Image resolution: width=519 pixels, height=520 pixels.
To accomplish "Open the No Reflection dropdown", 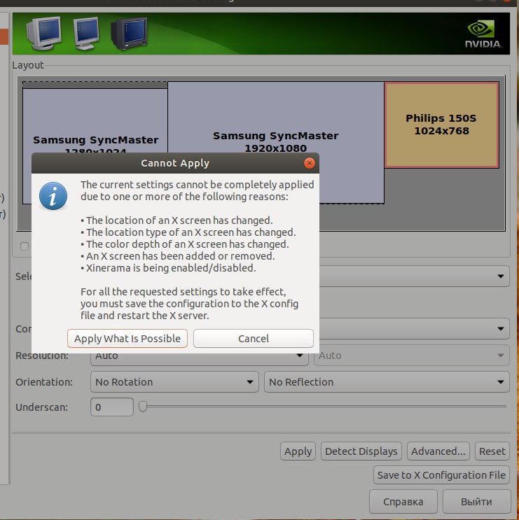I will (x=387, y=381).
